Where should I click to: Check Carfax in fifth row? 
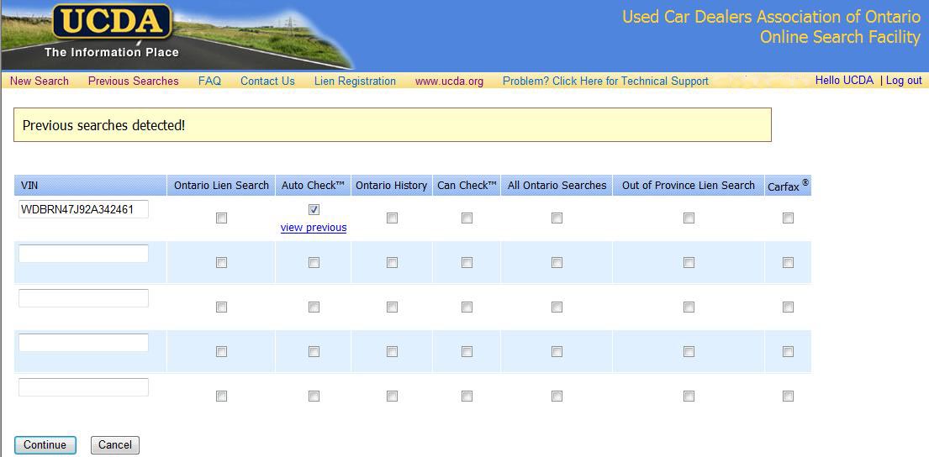pos(788,396)
